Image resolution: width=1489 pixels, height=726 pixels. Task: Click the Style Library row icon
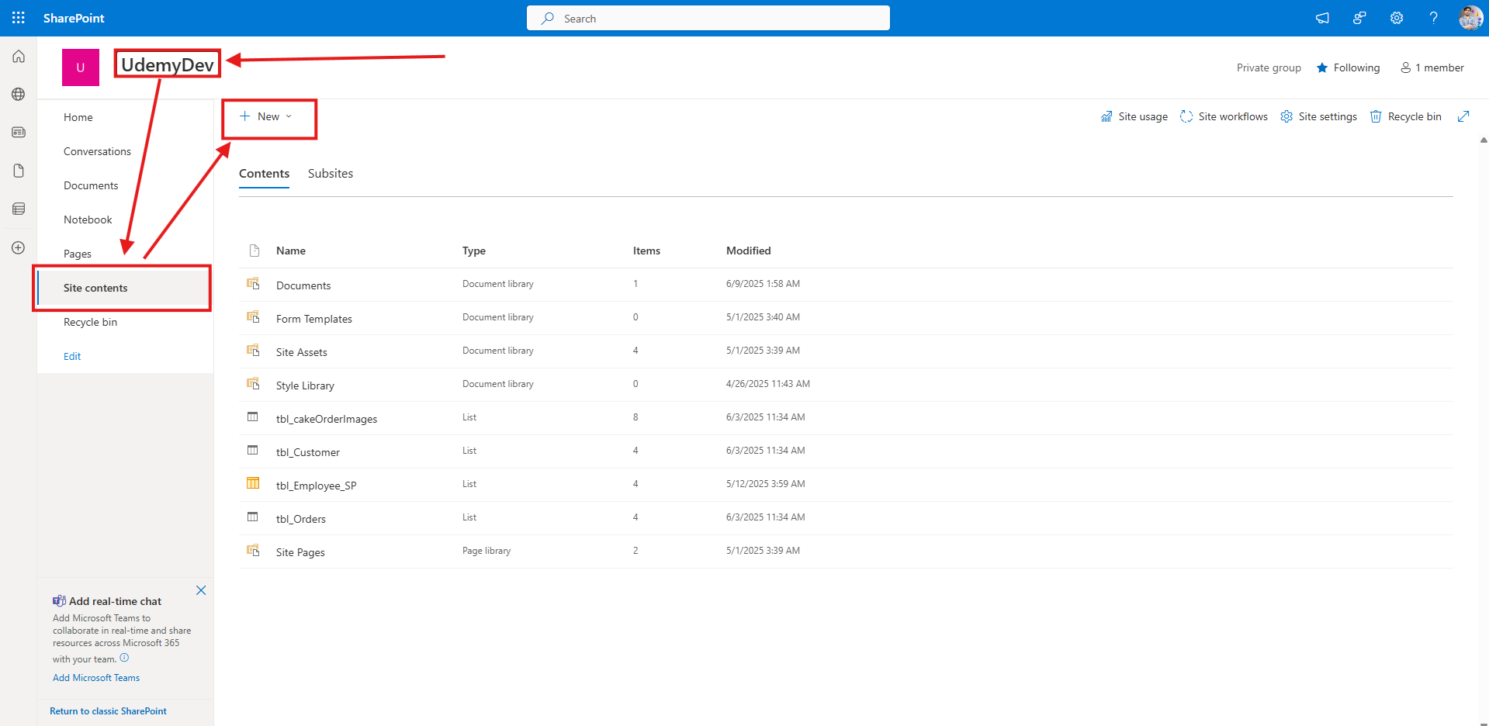(x=253, y=383)
